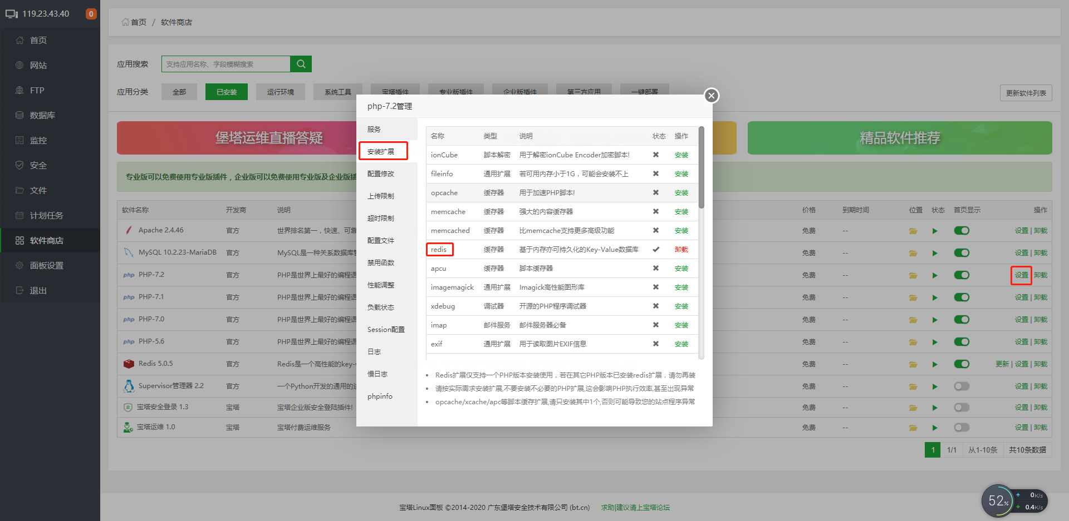Click play status icon for PHP-7.1
1069x521 pixels.
coord(935,297)
